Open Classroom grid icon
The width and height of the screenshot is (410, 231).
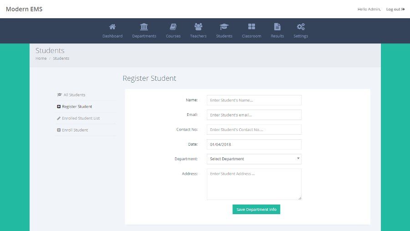(251, 27)
